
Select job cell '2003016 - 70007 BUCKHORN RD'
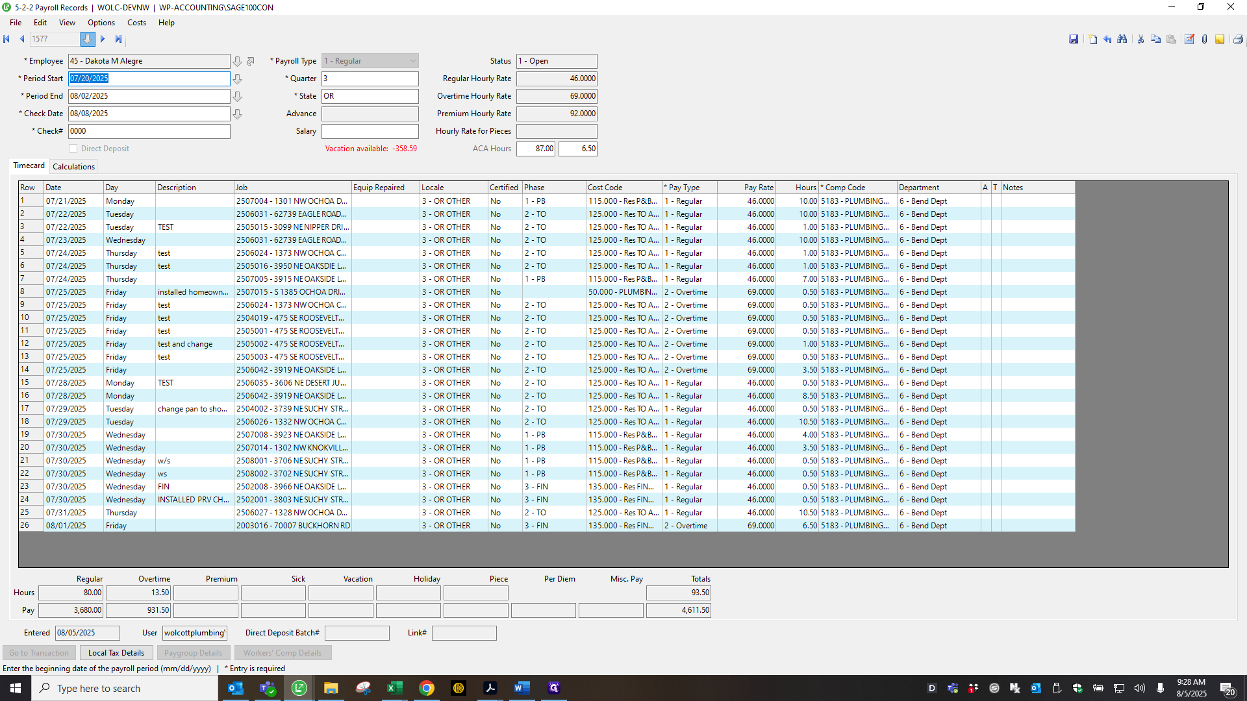point(293,526)
